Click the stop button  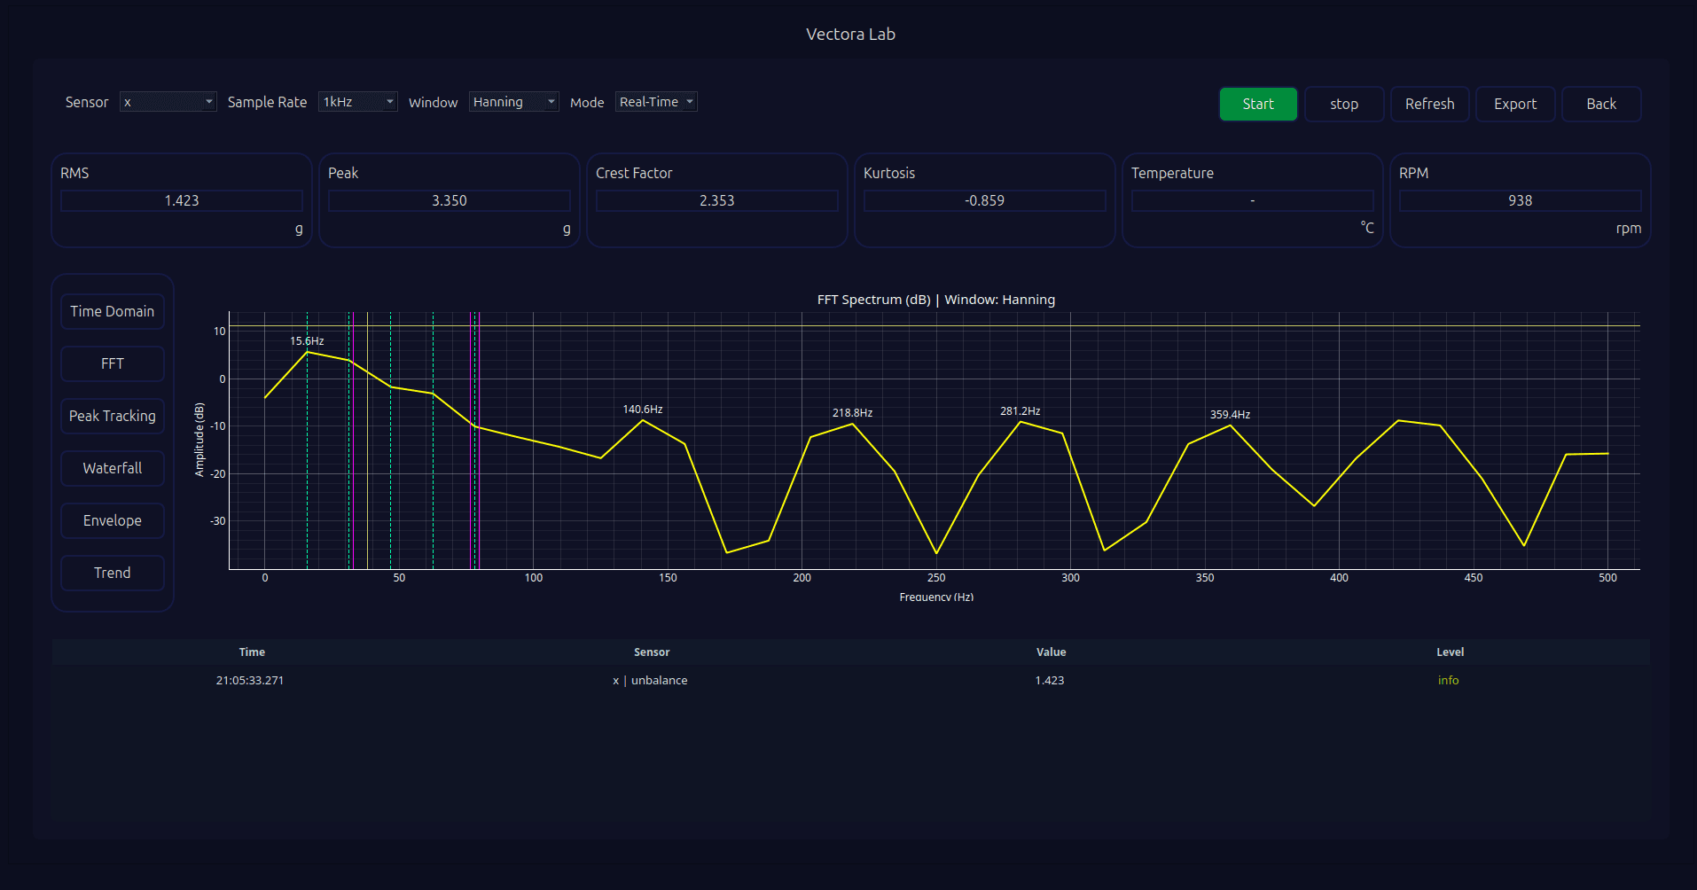coord(1344,104)
